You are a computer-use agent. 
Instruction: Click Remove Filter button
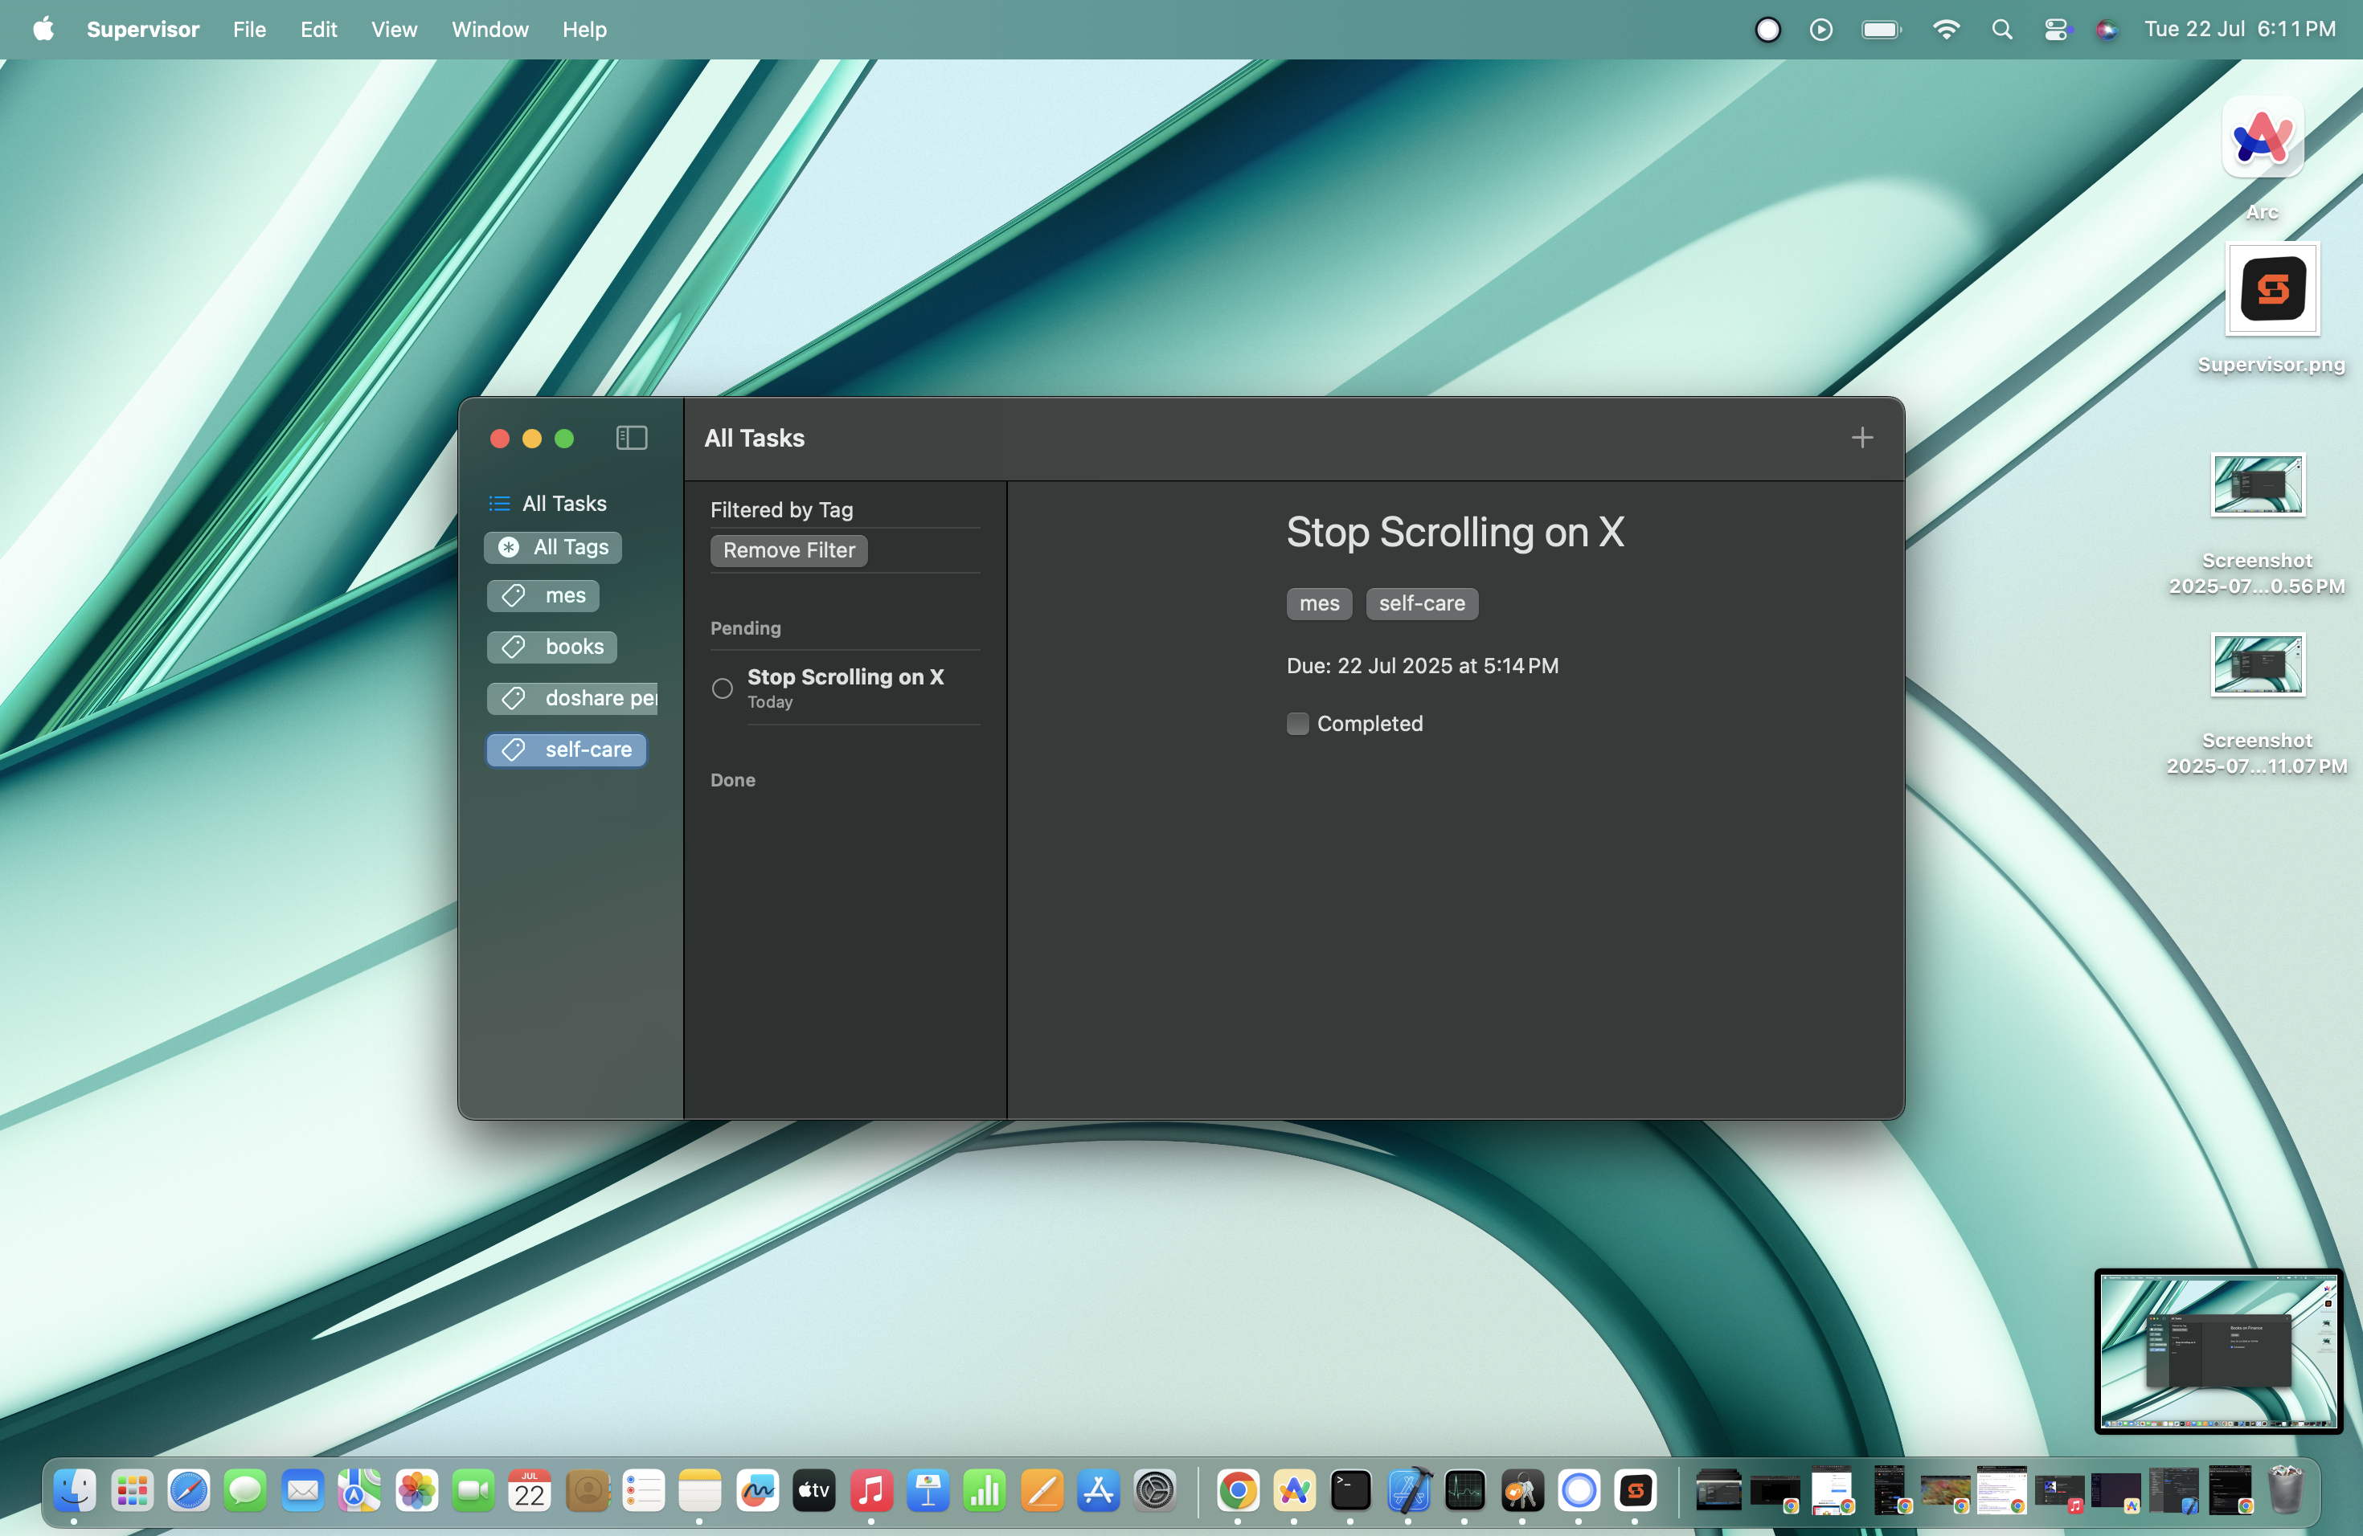point(788,549)
